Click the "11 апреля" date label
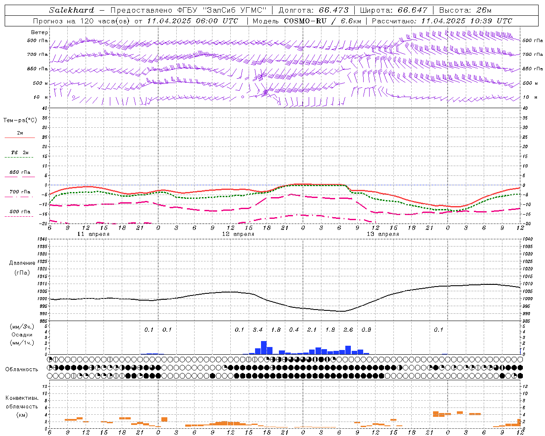Screen dimensions: 545x436 click(x=93, y=234)
